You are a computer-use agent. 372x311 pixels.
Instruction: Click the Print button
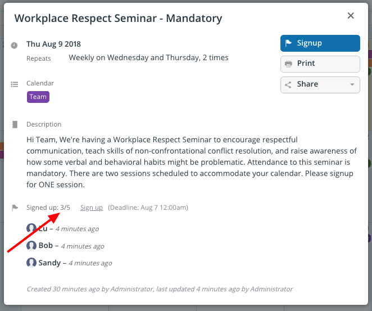[x=320, y=64]
